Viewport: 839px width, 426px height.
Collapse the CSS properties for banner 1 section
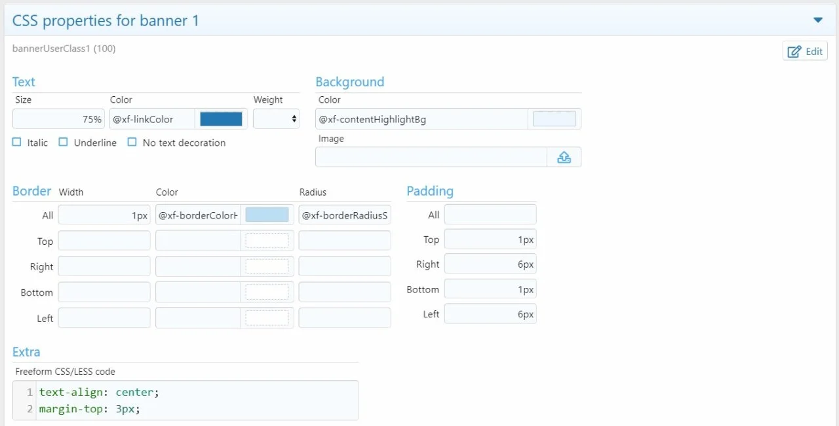[x=817, y=20]
